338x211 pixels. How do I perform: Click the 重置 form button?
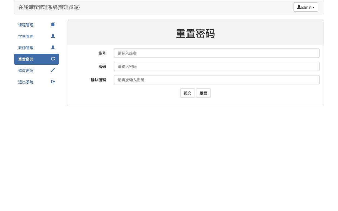(x=203, y=93)
